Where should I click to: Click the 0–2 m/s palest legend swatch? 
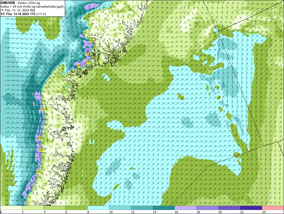[x=11, y=208]
